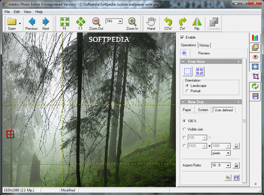Fit the image to the window
The image size is (264, 195).
click(65, 24)
